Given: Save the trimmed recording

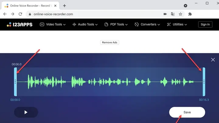Looking at the screenshot, I should coord(187,112).
